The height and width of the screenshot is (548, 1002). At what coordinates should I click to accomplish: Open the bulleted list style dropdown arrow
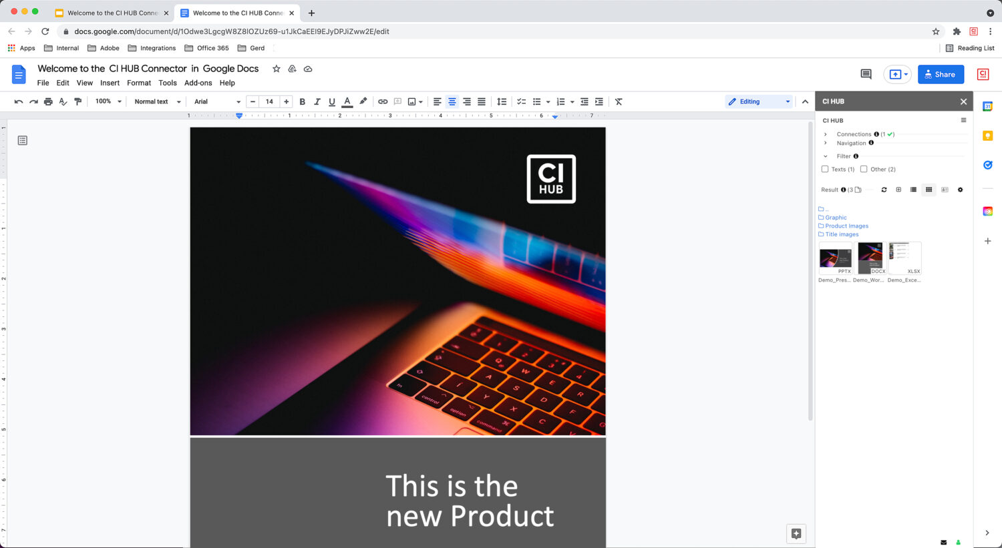[x=548, y=102]
